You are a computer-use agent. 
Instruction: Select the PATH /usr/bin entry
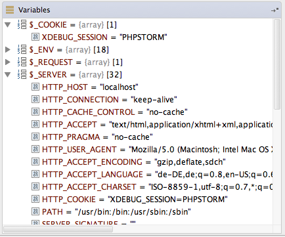tap(116, 212)
